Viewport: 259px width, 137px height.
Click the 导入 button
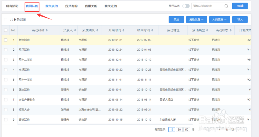(x=240, y=19)
